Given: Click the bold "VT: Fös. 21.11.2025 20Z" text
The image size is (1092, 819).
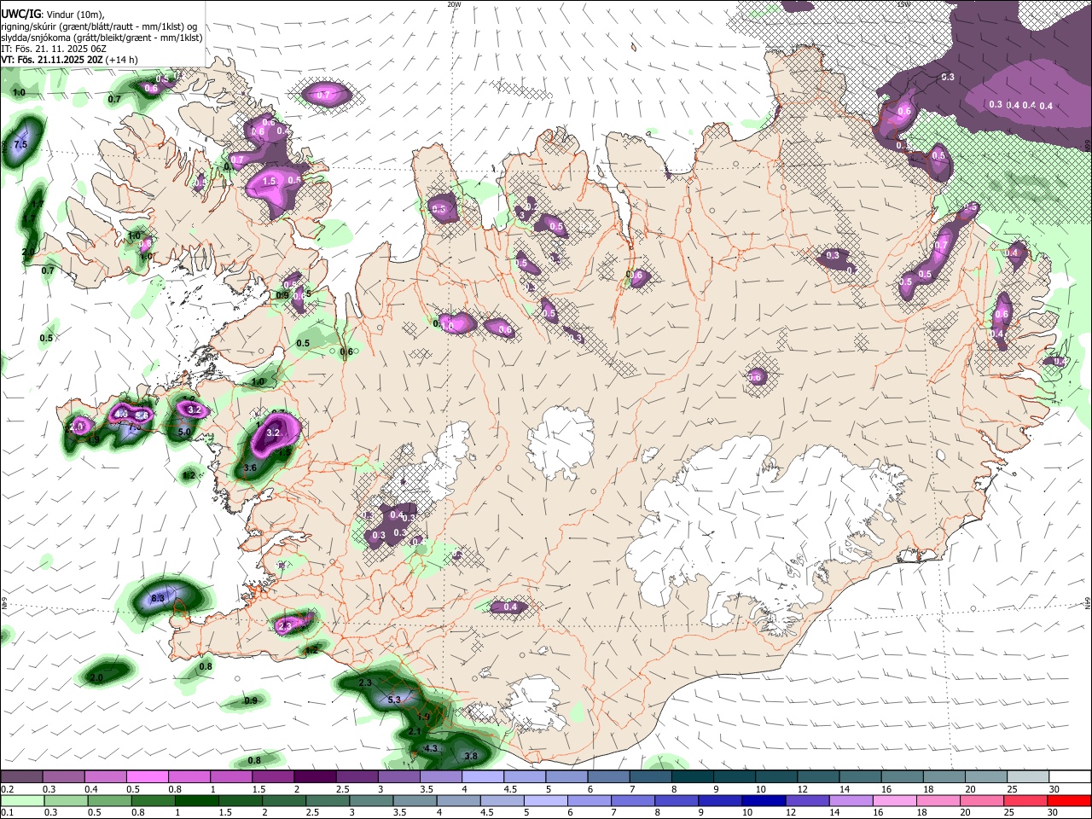Looking at the screenshot, I should point(51,61).
